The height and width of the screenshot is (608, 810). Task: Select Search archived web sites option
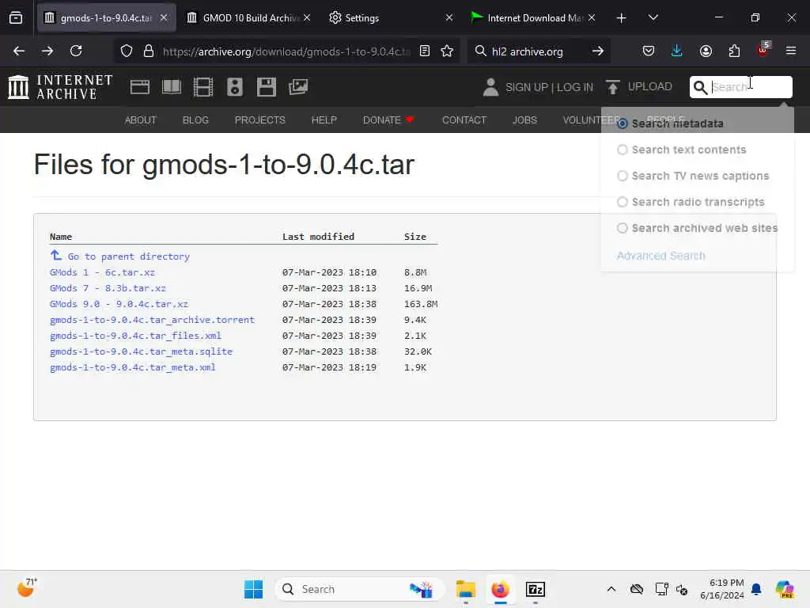tap(623, 228)
